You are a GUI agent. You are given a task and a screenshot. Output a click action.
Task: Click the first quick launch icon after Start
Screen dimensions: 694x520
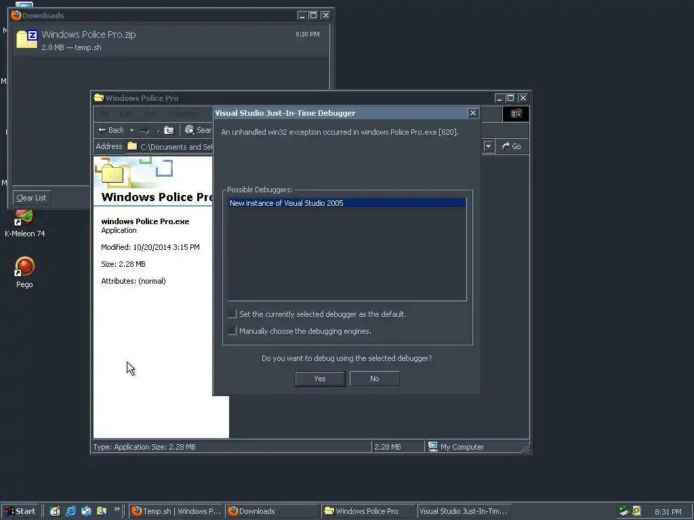[x=55, y=511]
